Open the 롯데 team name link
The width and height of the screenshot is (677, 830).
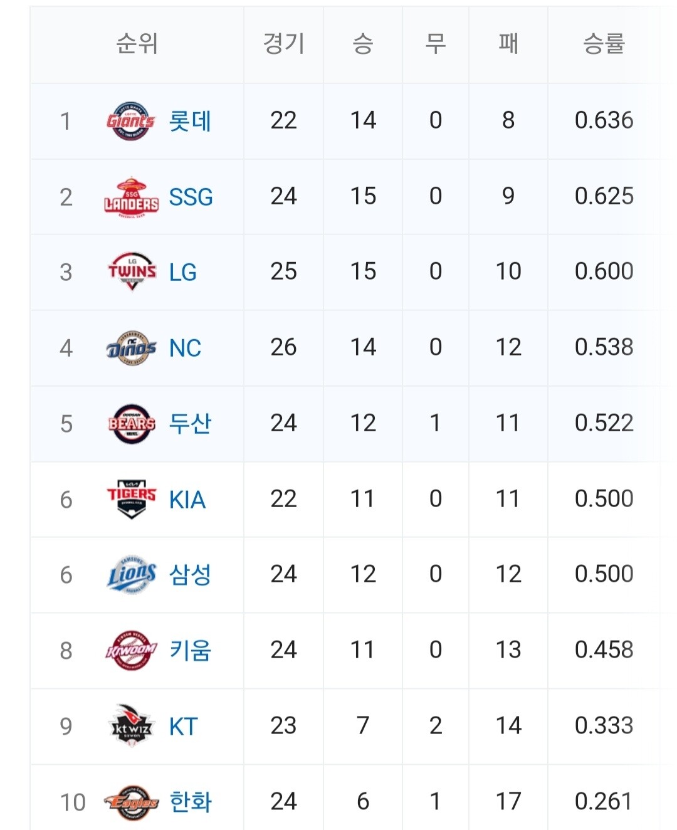coord(190,121)
